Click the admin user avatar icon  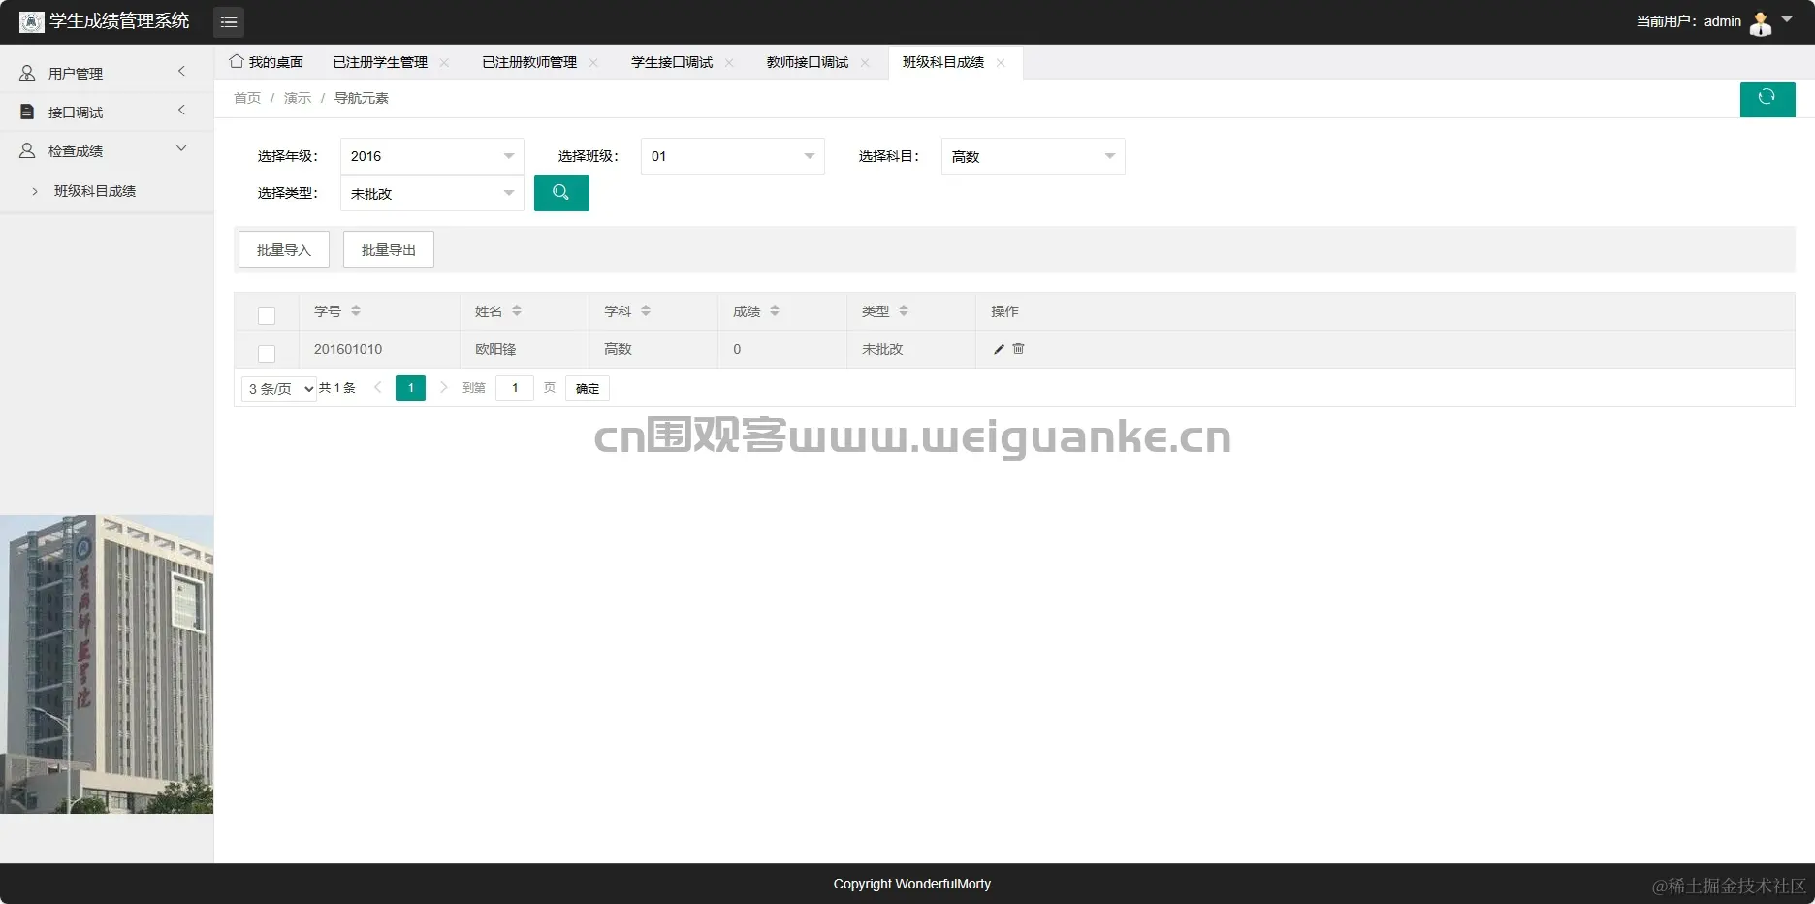point(1761,22)
